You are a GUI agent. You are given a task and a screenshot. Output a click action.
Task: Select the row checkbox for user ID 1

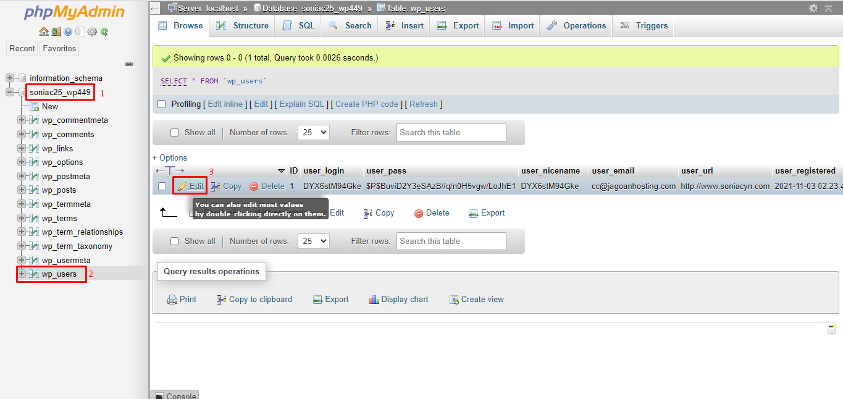[x=162, y=186]
